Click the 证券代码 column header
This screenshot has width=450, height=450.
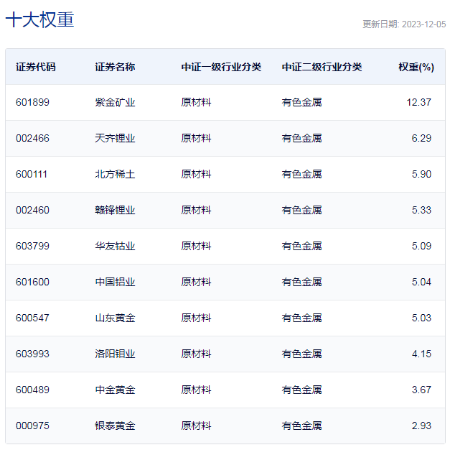[36, 67]
